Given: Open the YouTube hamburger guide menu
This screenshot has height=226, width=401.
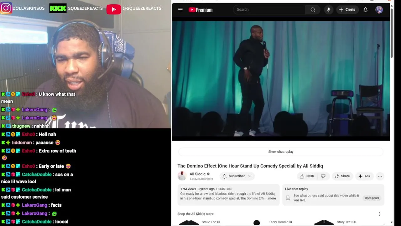Looking at the screenshot, I should coord(180,10).
